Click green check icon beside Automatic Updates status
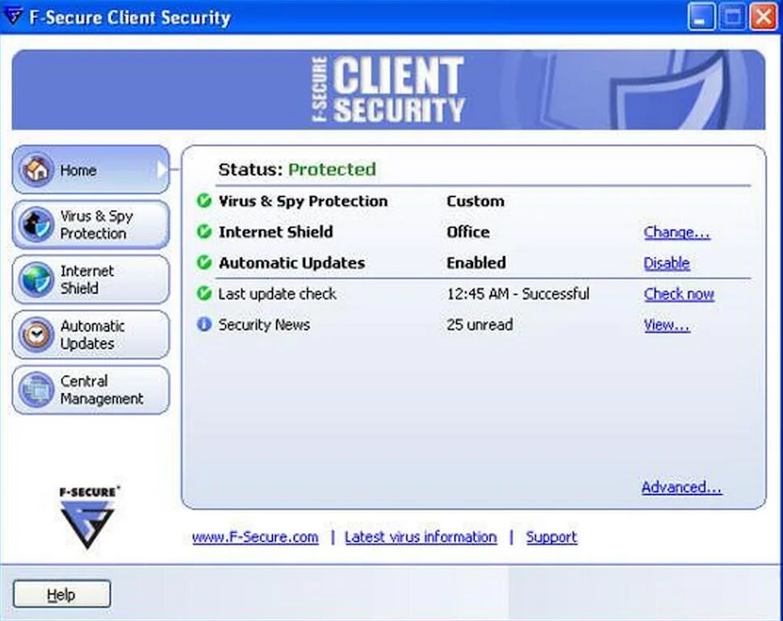Viewport: 783px width, 621px height. (204, 262)
